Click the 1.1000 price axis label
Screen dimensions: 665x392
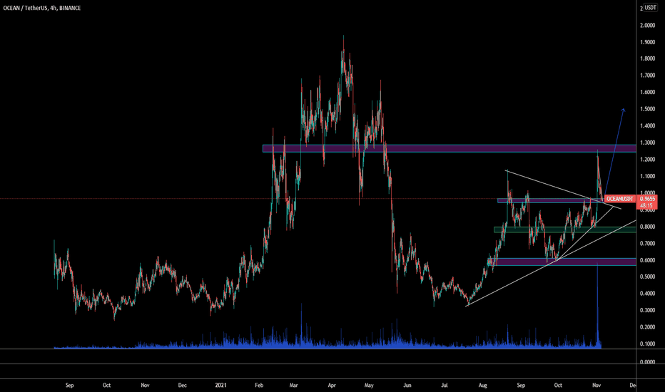(647, 176)
